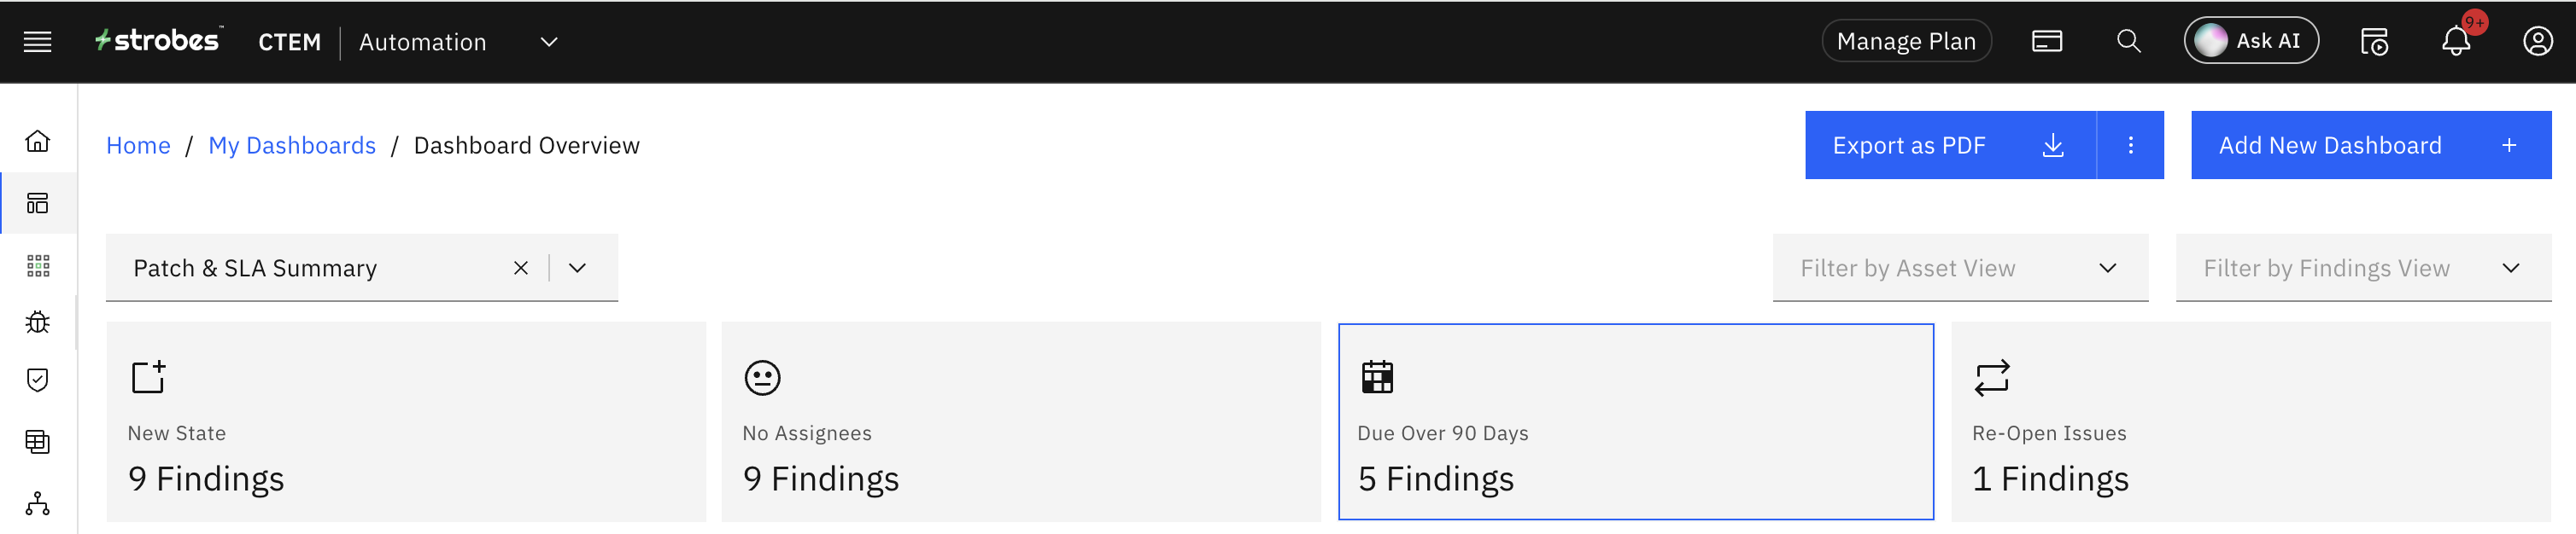Open more export options kebab menu

[x=2130, y=146]
